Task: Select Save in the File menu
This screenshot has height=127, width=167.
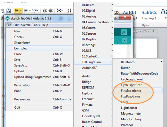Action: pos(40,60)
